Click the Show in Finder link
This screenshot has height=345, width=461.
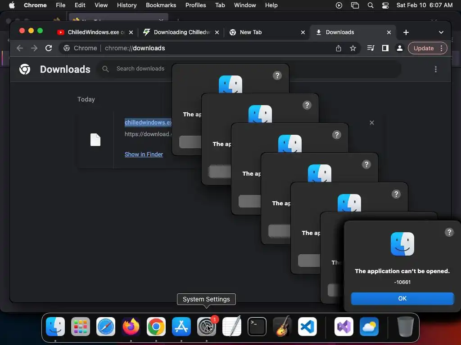coord(144,155)
